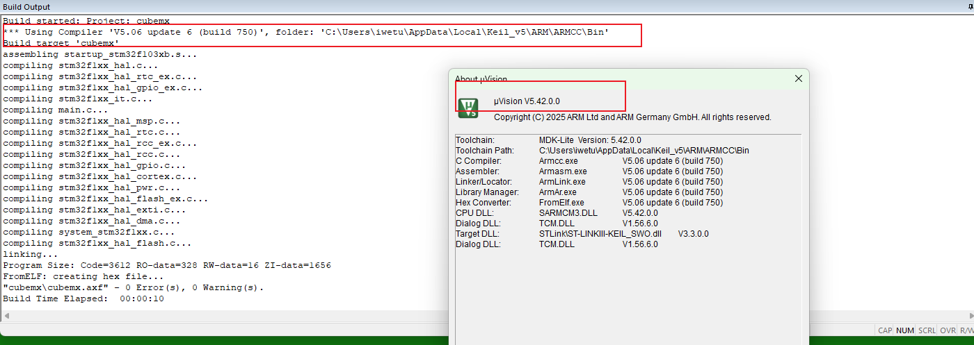The image size is (974, 345).
Task: Click the "Build target 'cubemx'" output line
Action: click(x=61, y=43)
